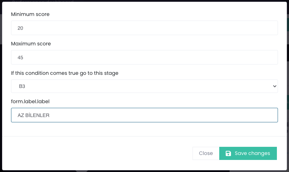
Task: Focus the Maximum score input field
Action: 144,57
